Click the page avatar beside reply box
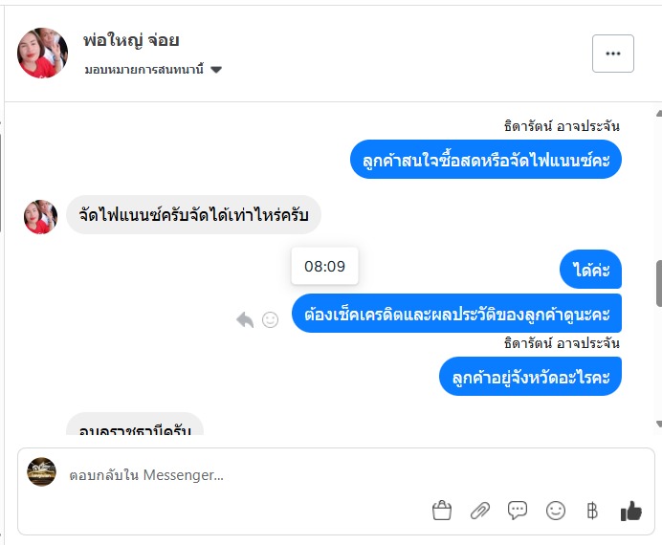The height and width of the screenshot is (545, 662). point(41,472)
